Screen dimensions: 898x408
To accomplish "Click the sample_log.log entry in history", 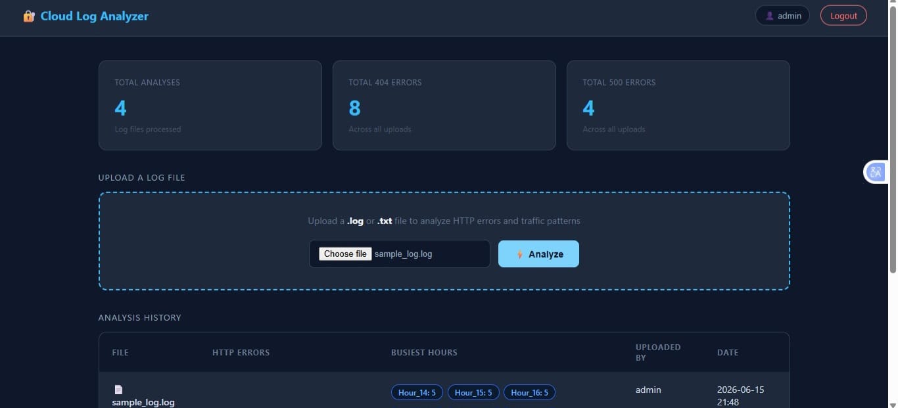I will [143, 402].
